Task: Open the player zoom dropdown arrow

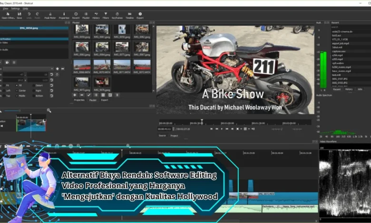Action: [241, 129]
